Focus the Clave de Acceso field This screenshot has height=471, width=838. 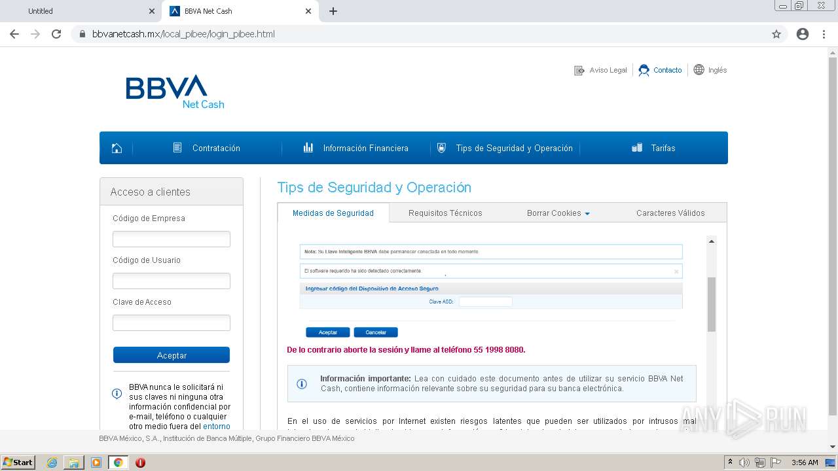pyautogui.click(x=172, y=323)
